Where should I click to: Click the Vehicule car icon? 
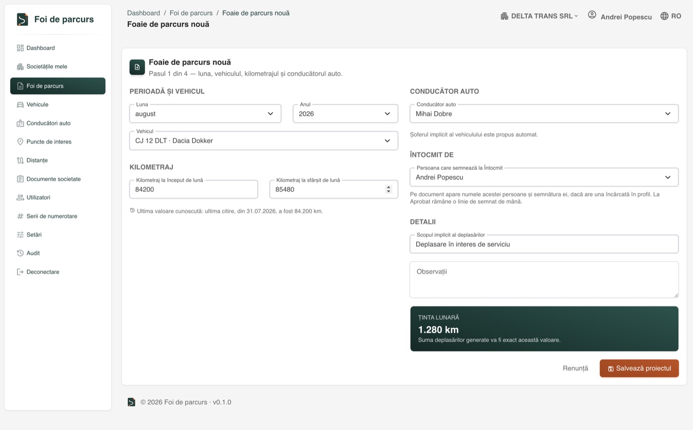[20, 105]
